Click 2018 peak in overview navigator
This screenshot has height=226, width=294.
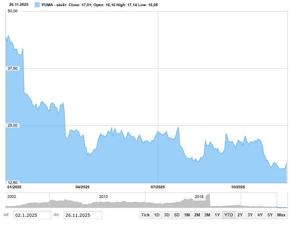[x=208, y=199]
